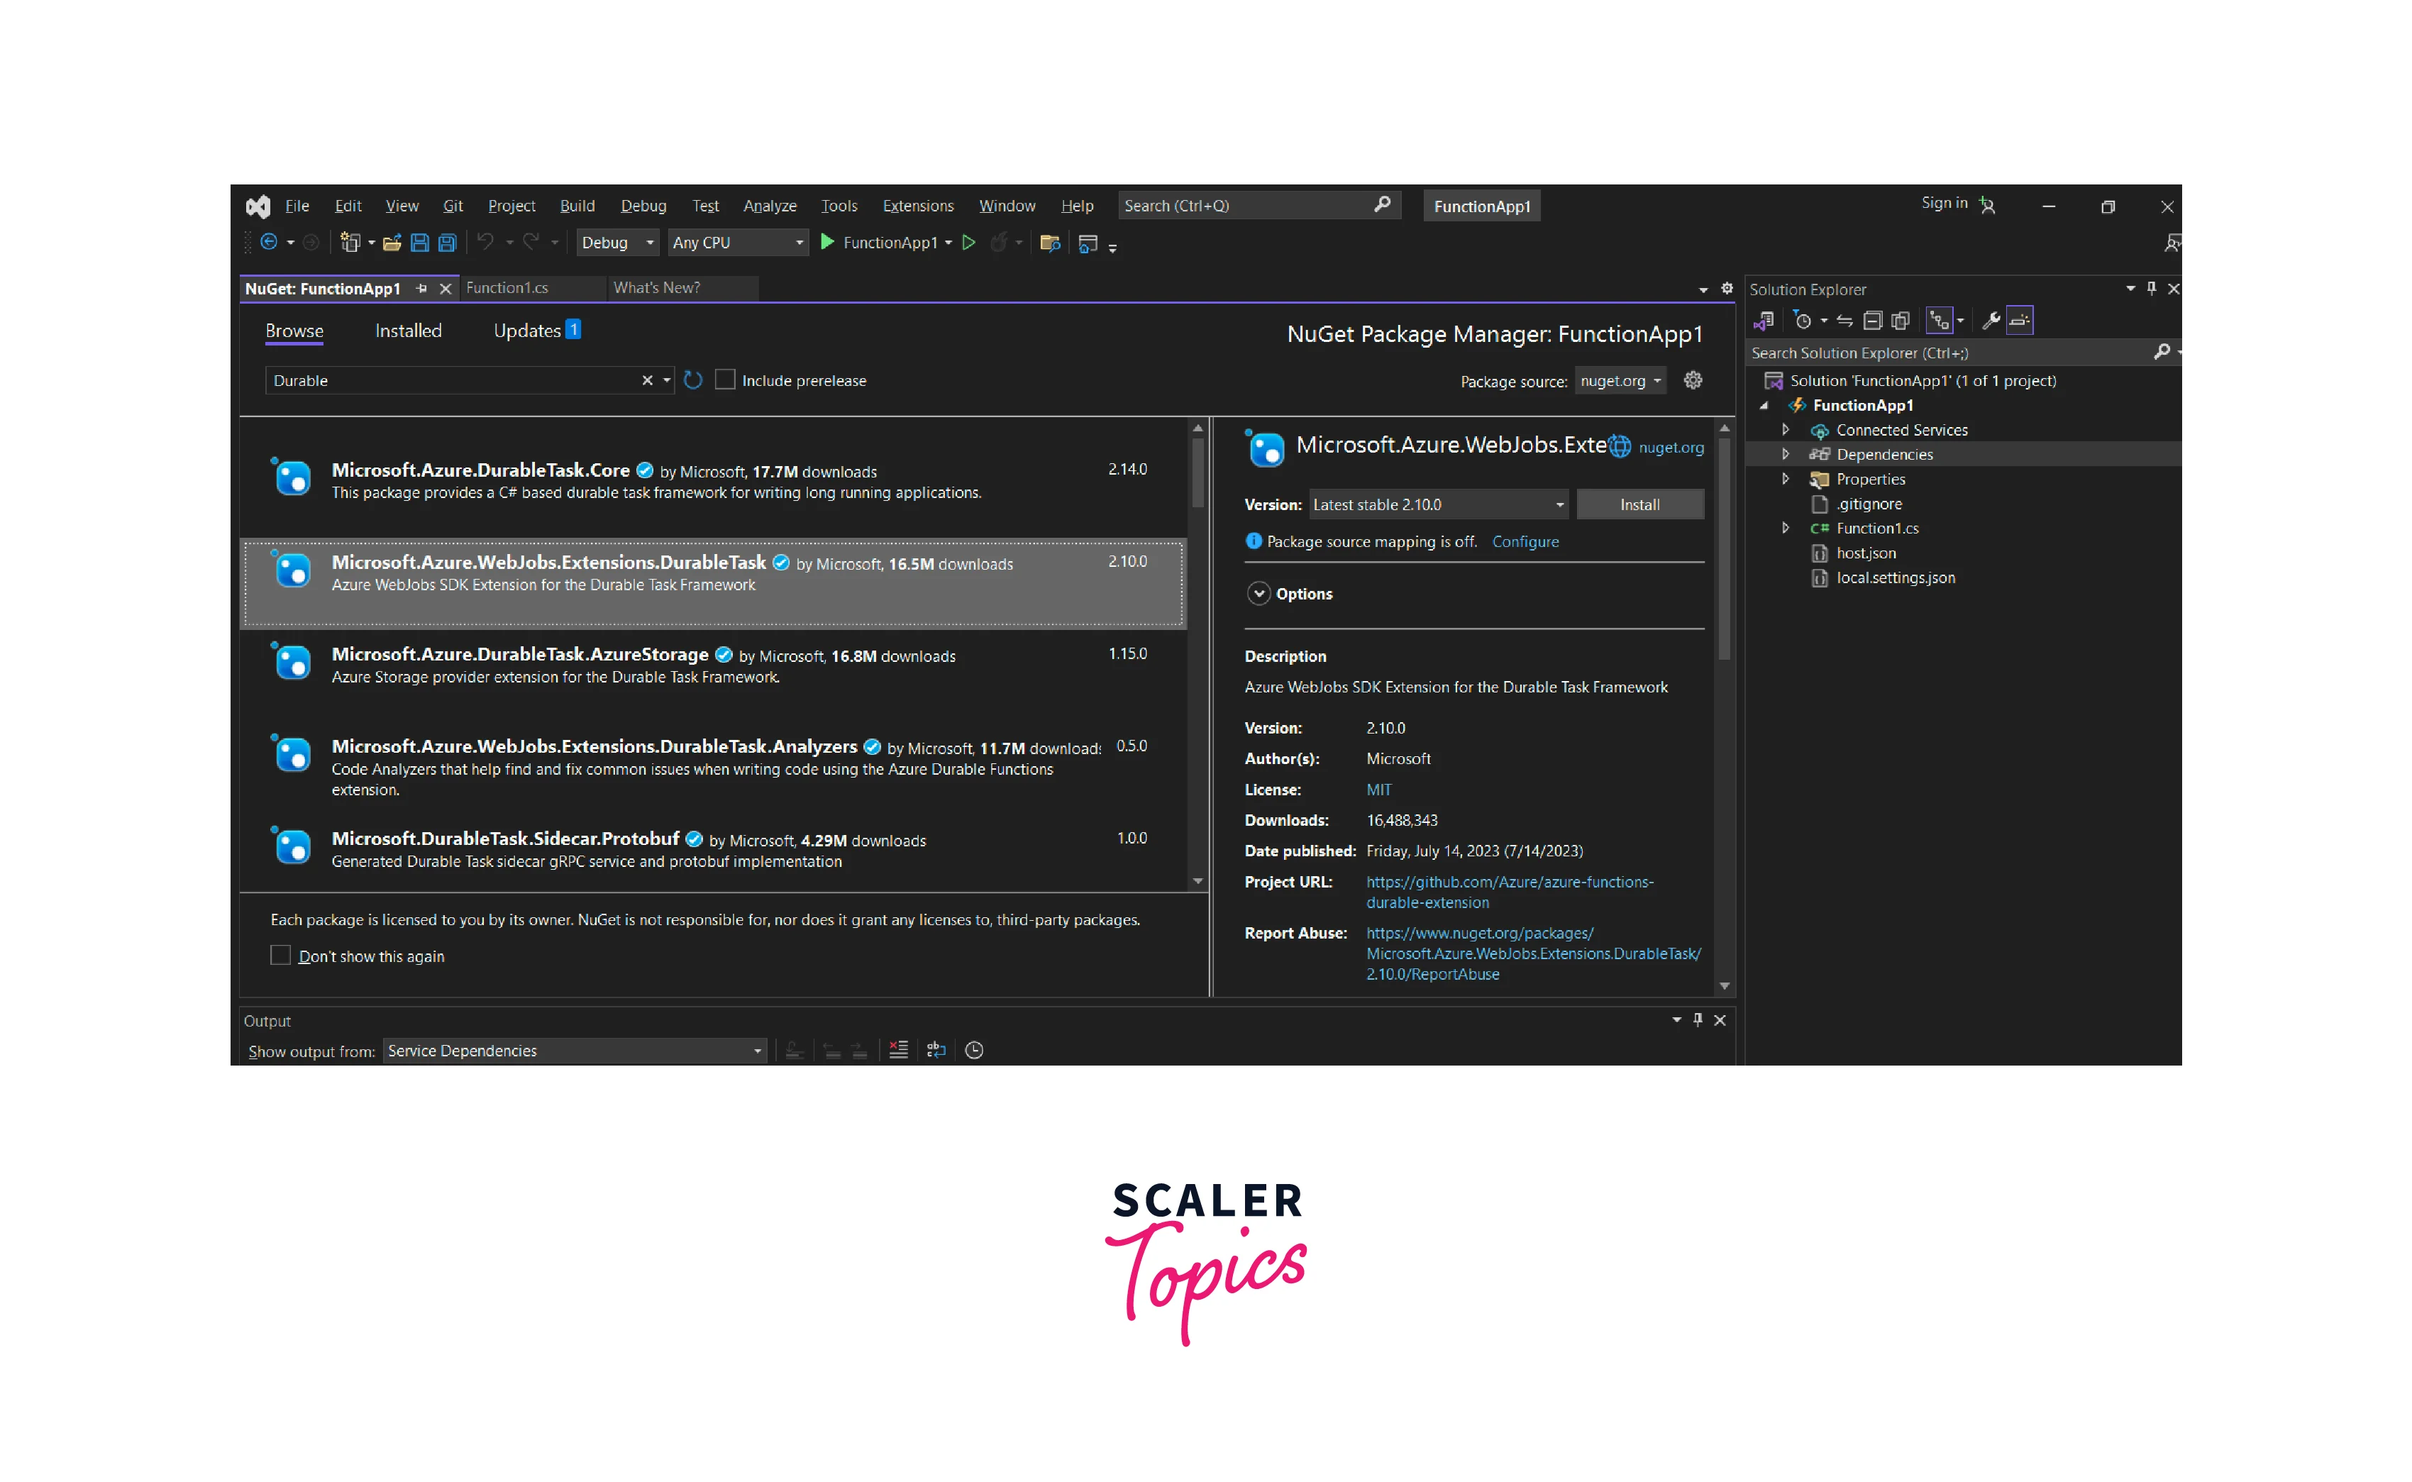2412x1482 pixels.
Task: Open NuGet package source settings gear
Action: click(1693, 380)
